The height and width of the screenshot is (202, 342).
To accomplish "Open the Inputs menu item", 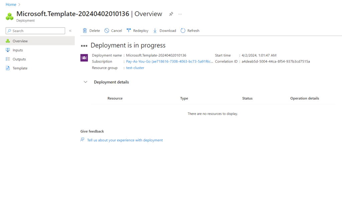I will (x=37, y=50).
